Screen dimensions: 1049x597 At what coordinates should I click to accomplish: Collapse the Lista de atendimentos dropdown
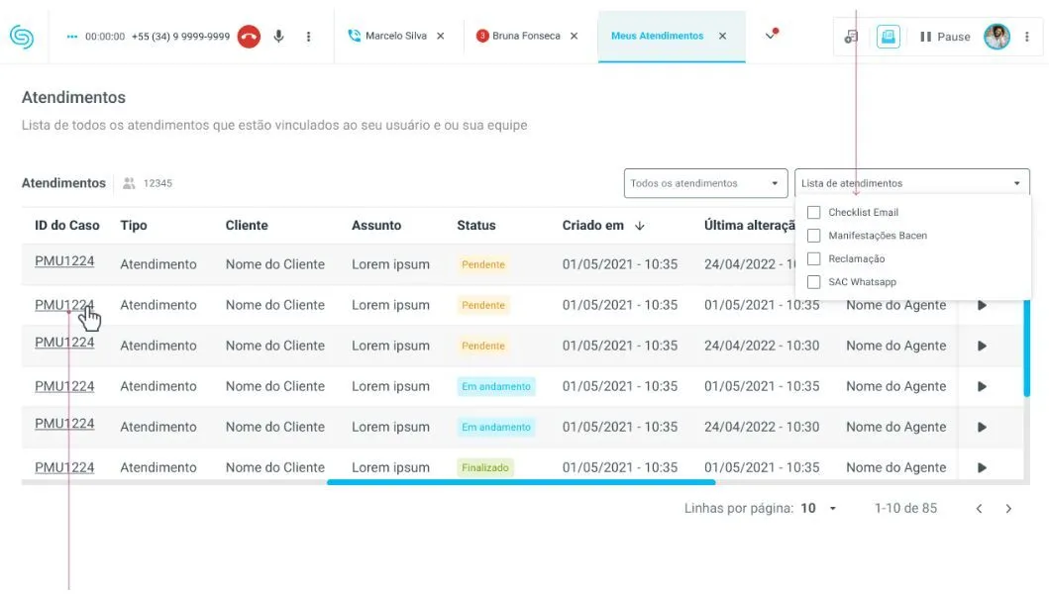point(1016,183)
